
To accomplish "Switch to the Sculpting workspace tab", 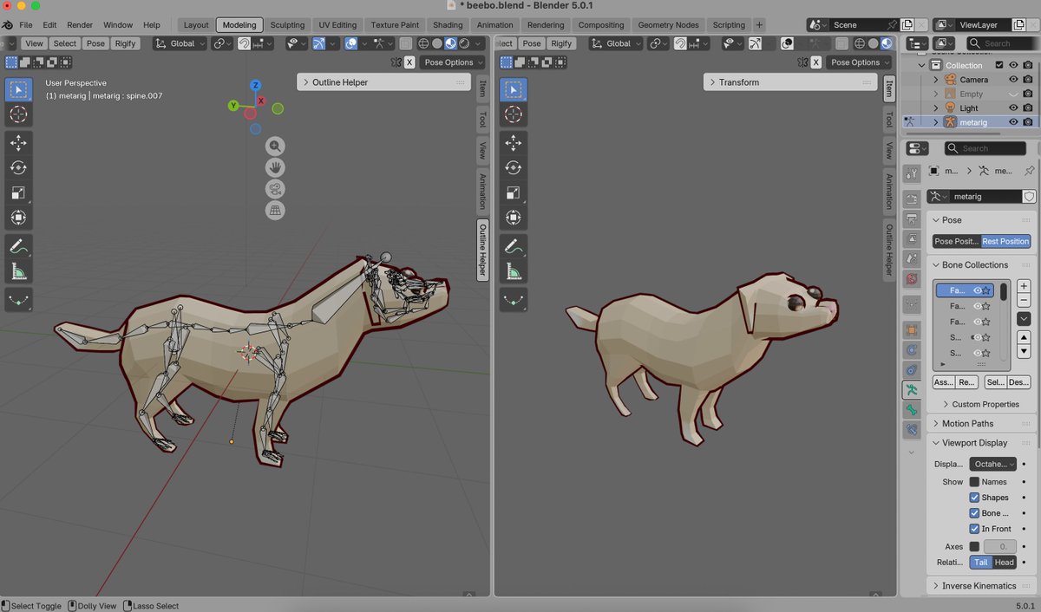I will [287, 25].
